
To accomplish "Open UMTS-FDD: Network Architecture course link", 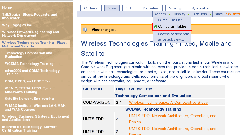I will click(x=173, y=119).
